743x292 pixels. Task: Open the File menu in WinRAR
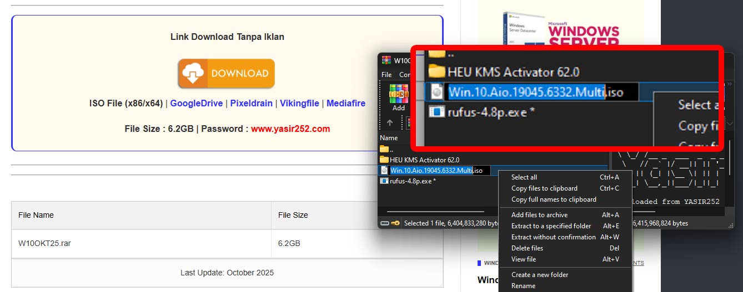(x=386, y=74)
